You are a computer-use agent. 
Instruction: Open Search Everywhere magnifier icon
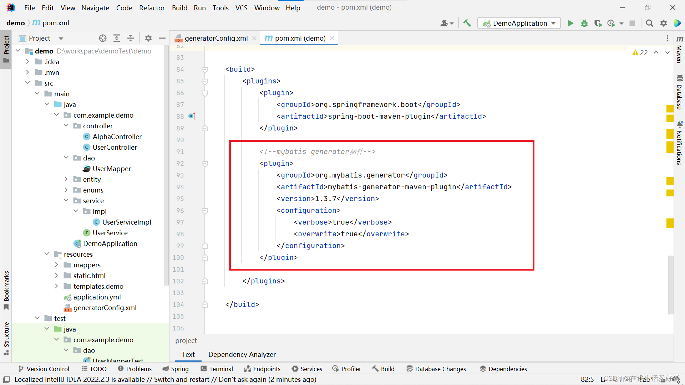[x=650, y=24]
